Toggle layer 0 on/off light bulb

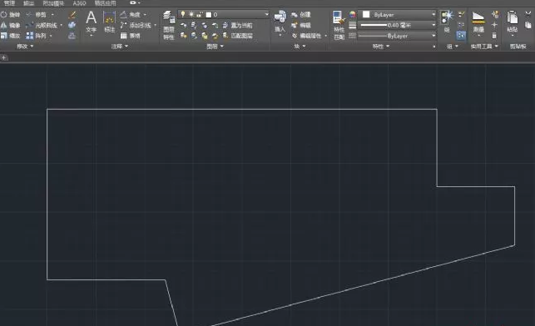183,14
